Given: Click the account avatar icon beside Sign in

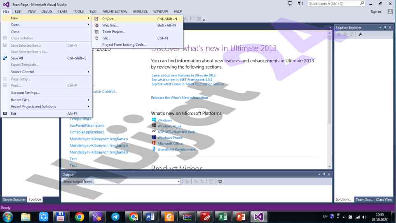Looking at the screenshot, I should 390,12.
